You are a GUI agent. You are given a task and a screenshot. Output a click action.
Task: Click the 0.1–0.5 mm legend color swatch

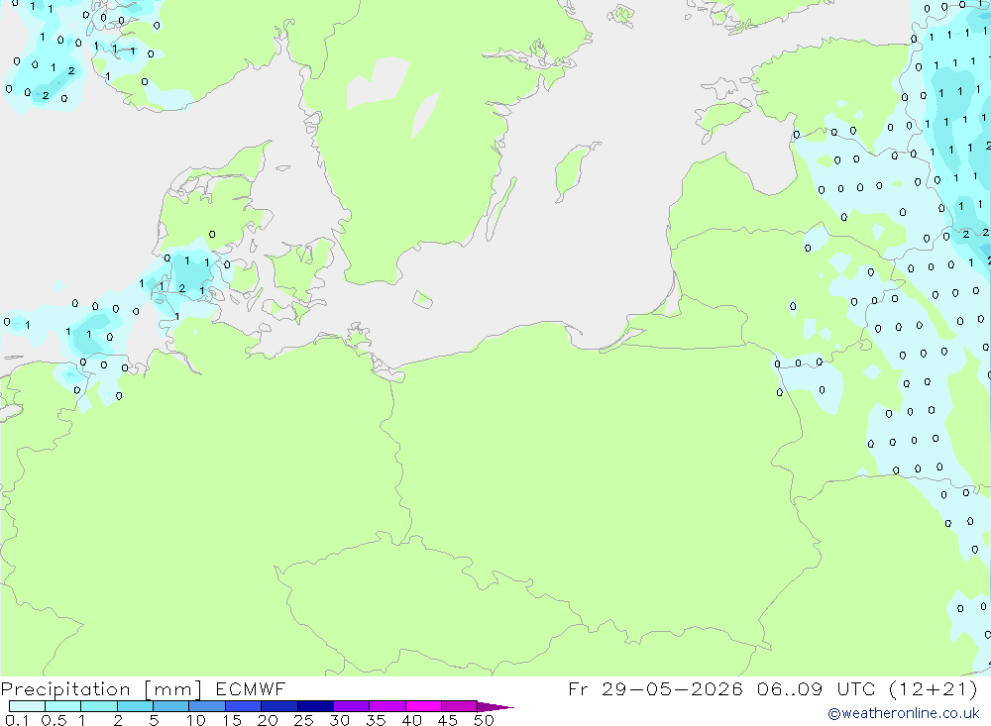pyautogui.click(x=27, y=706)
